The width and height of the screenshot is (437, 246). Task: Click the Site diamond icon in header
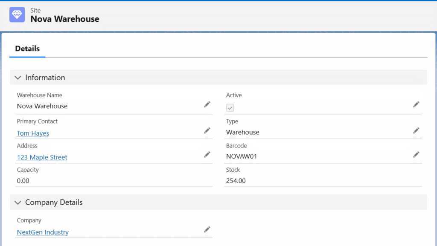(x=17, y=14)
